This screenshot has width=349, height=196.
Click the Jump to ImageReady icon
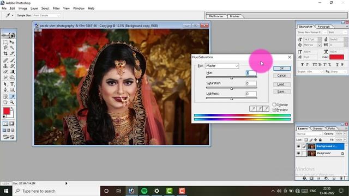point(9,137)
